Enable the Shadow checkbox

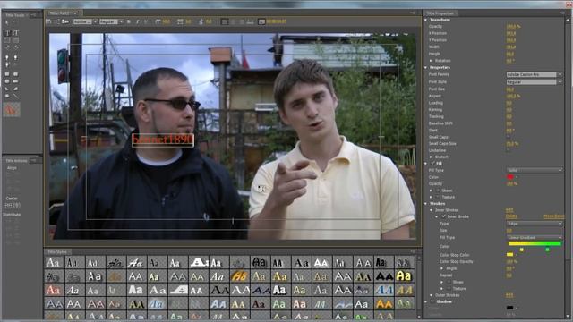pos(432,301)
